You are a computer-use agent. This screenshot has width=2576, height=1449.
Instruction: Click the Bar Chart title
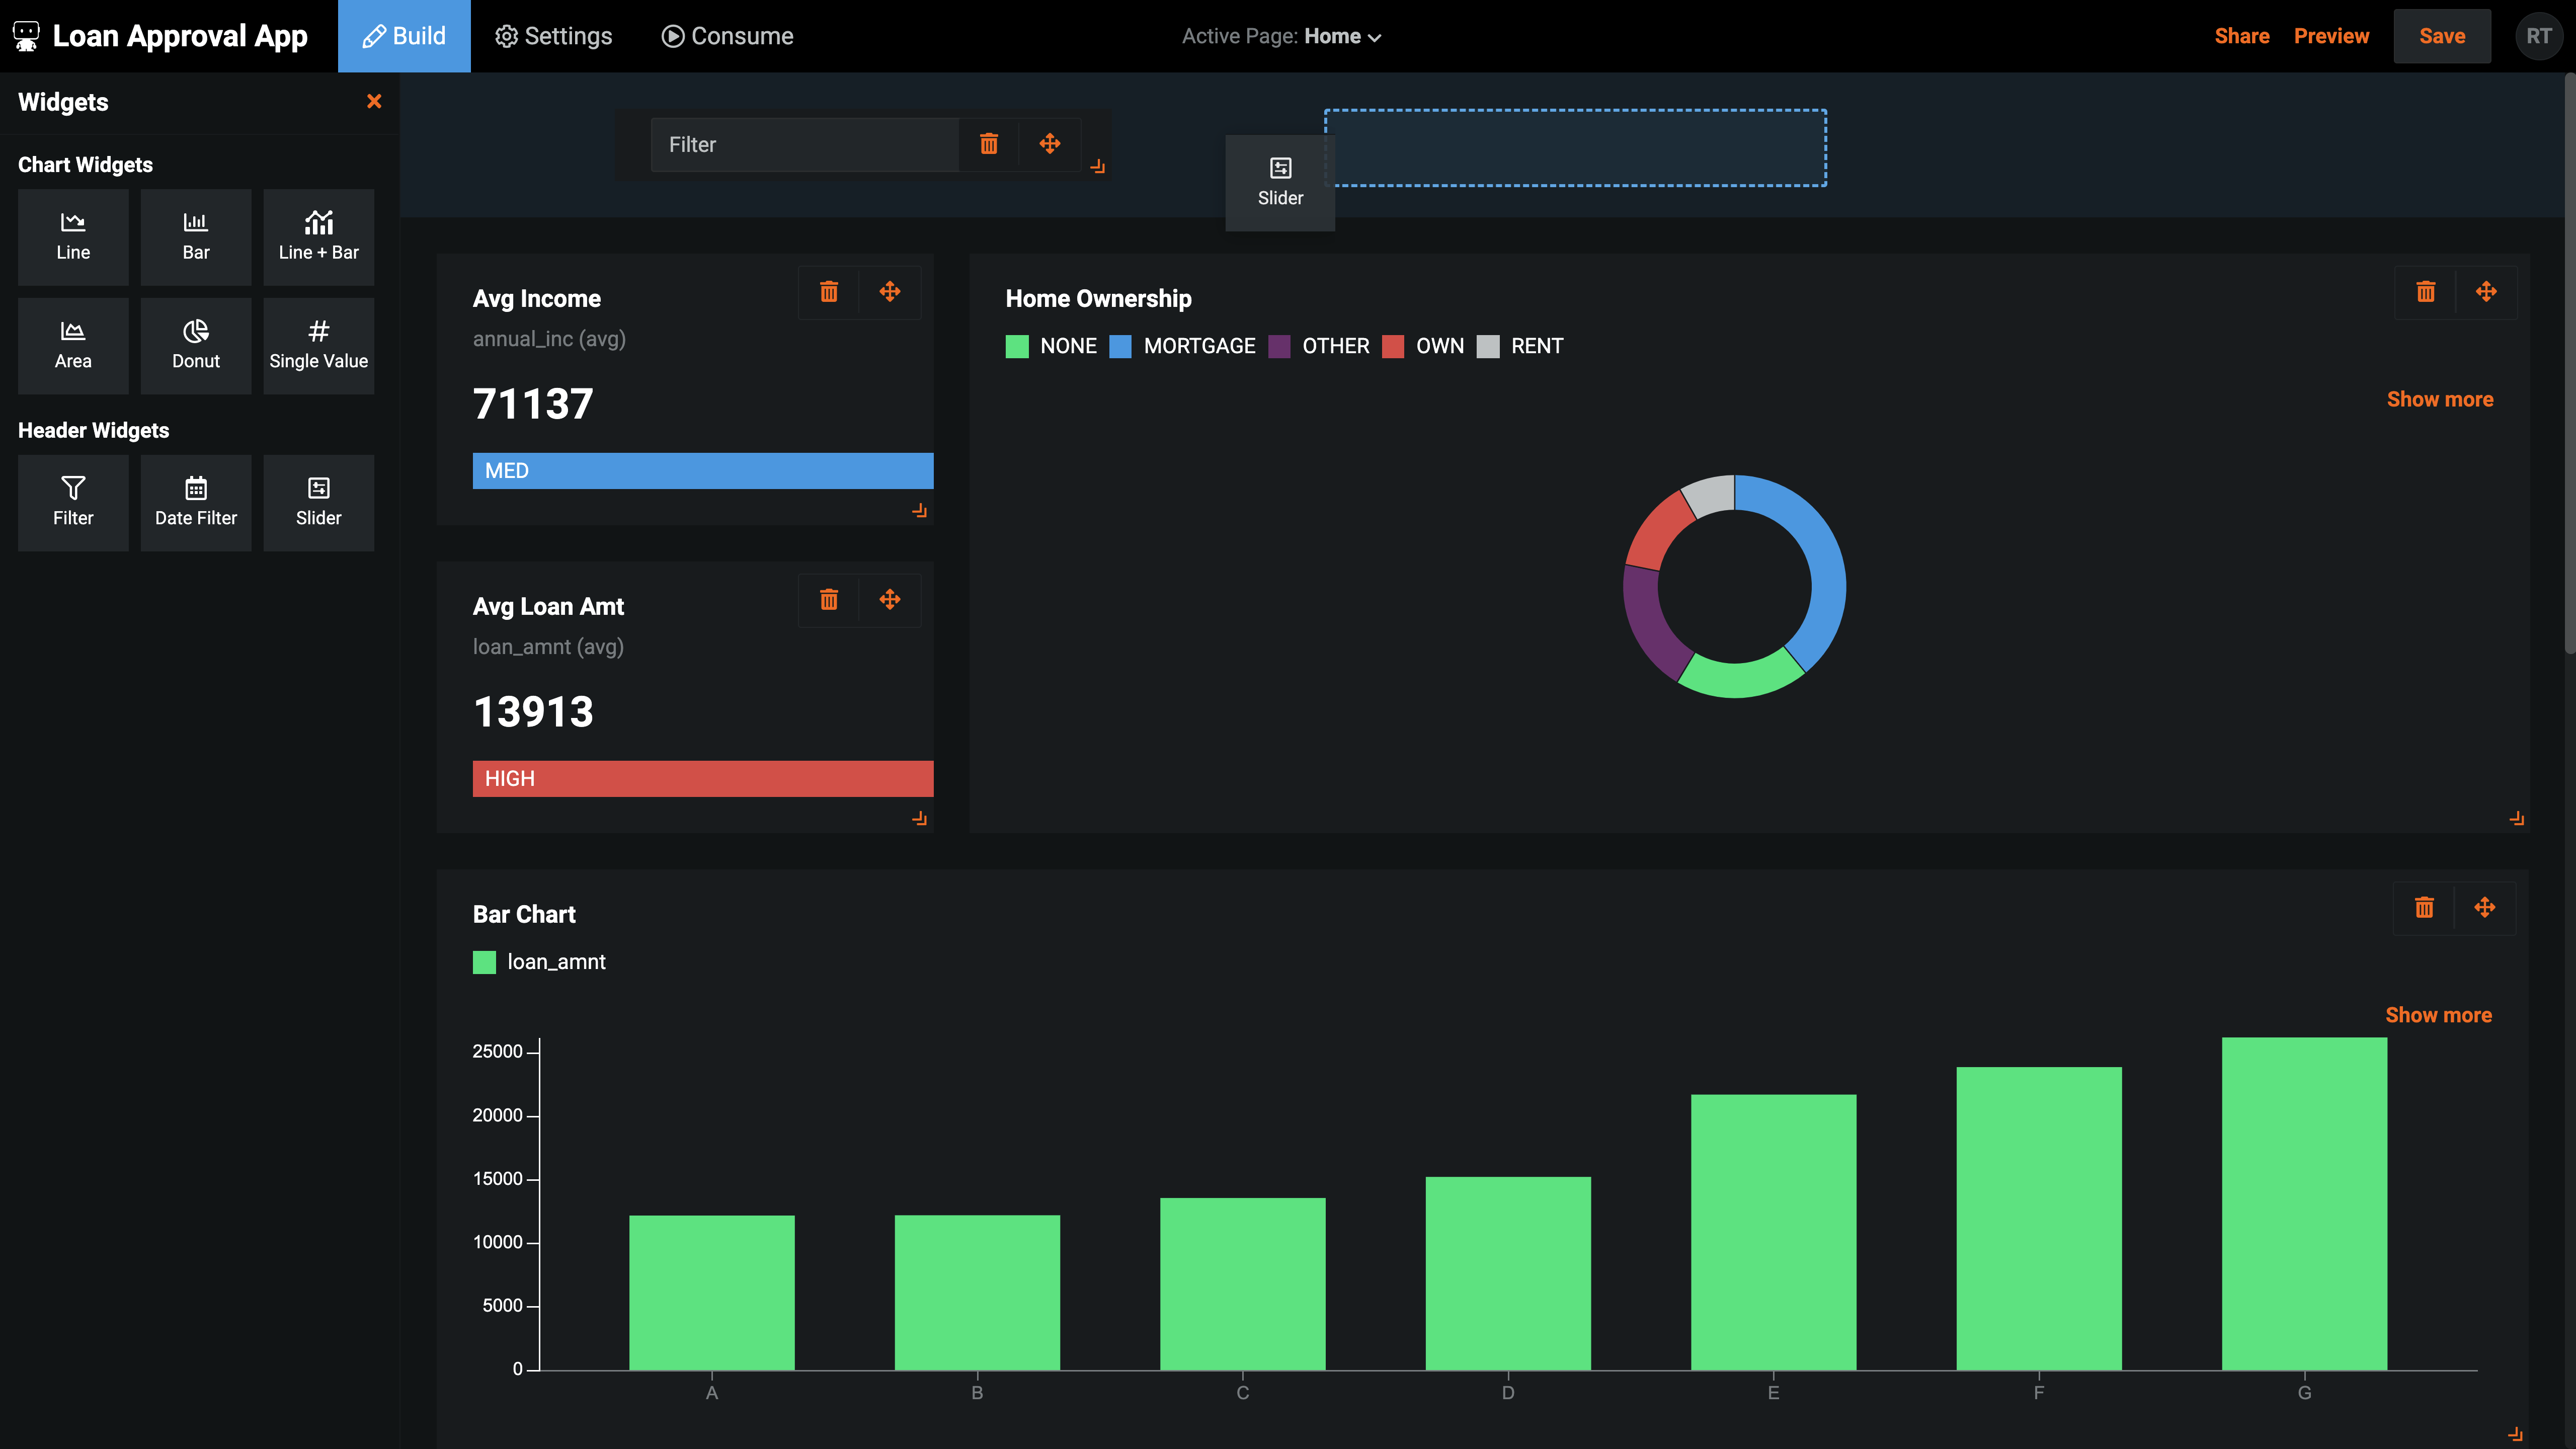tap(524, 914)
